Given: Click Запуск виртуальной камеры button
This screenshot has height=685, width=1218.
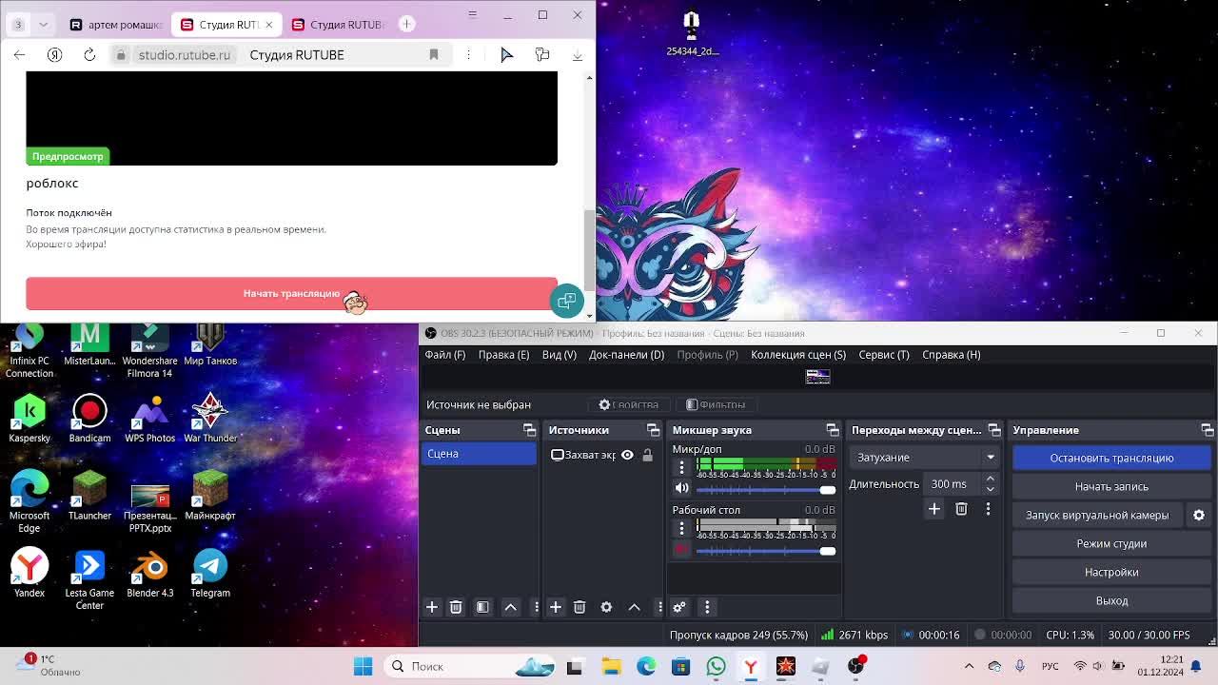Looking at the screenshot, I should (x=1097, y=515).
